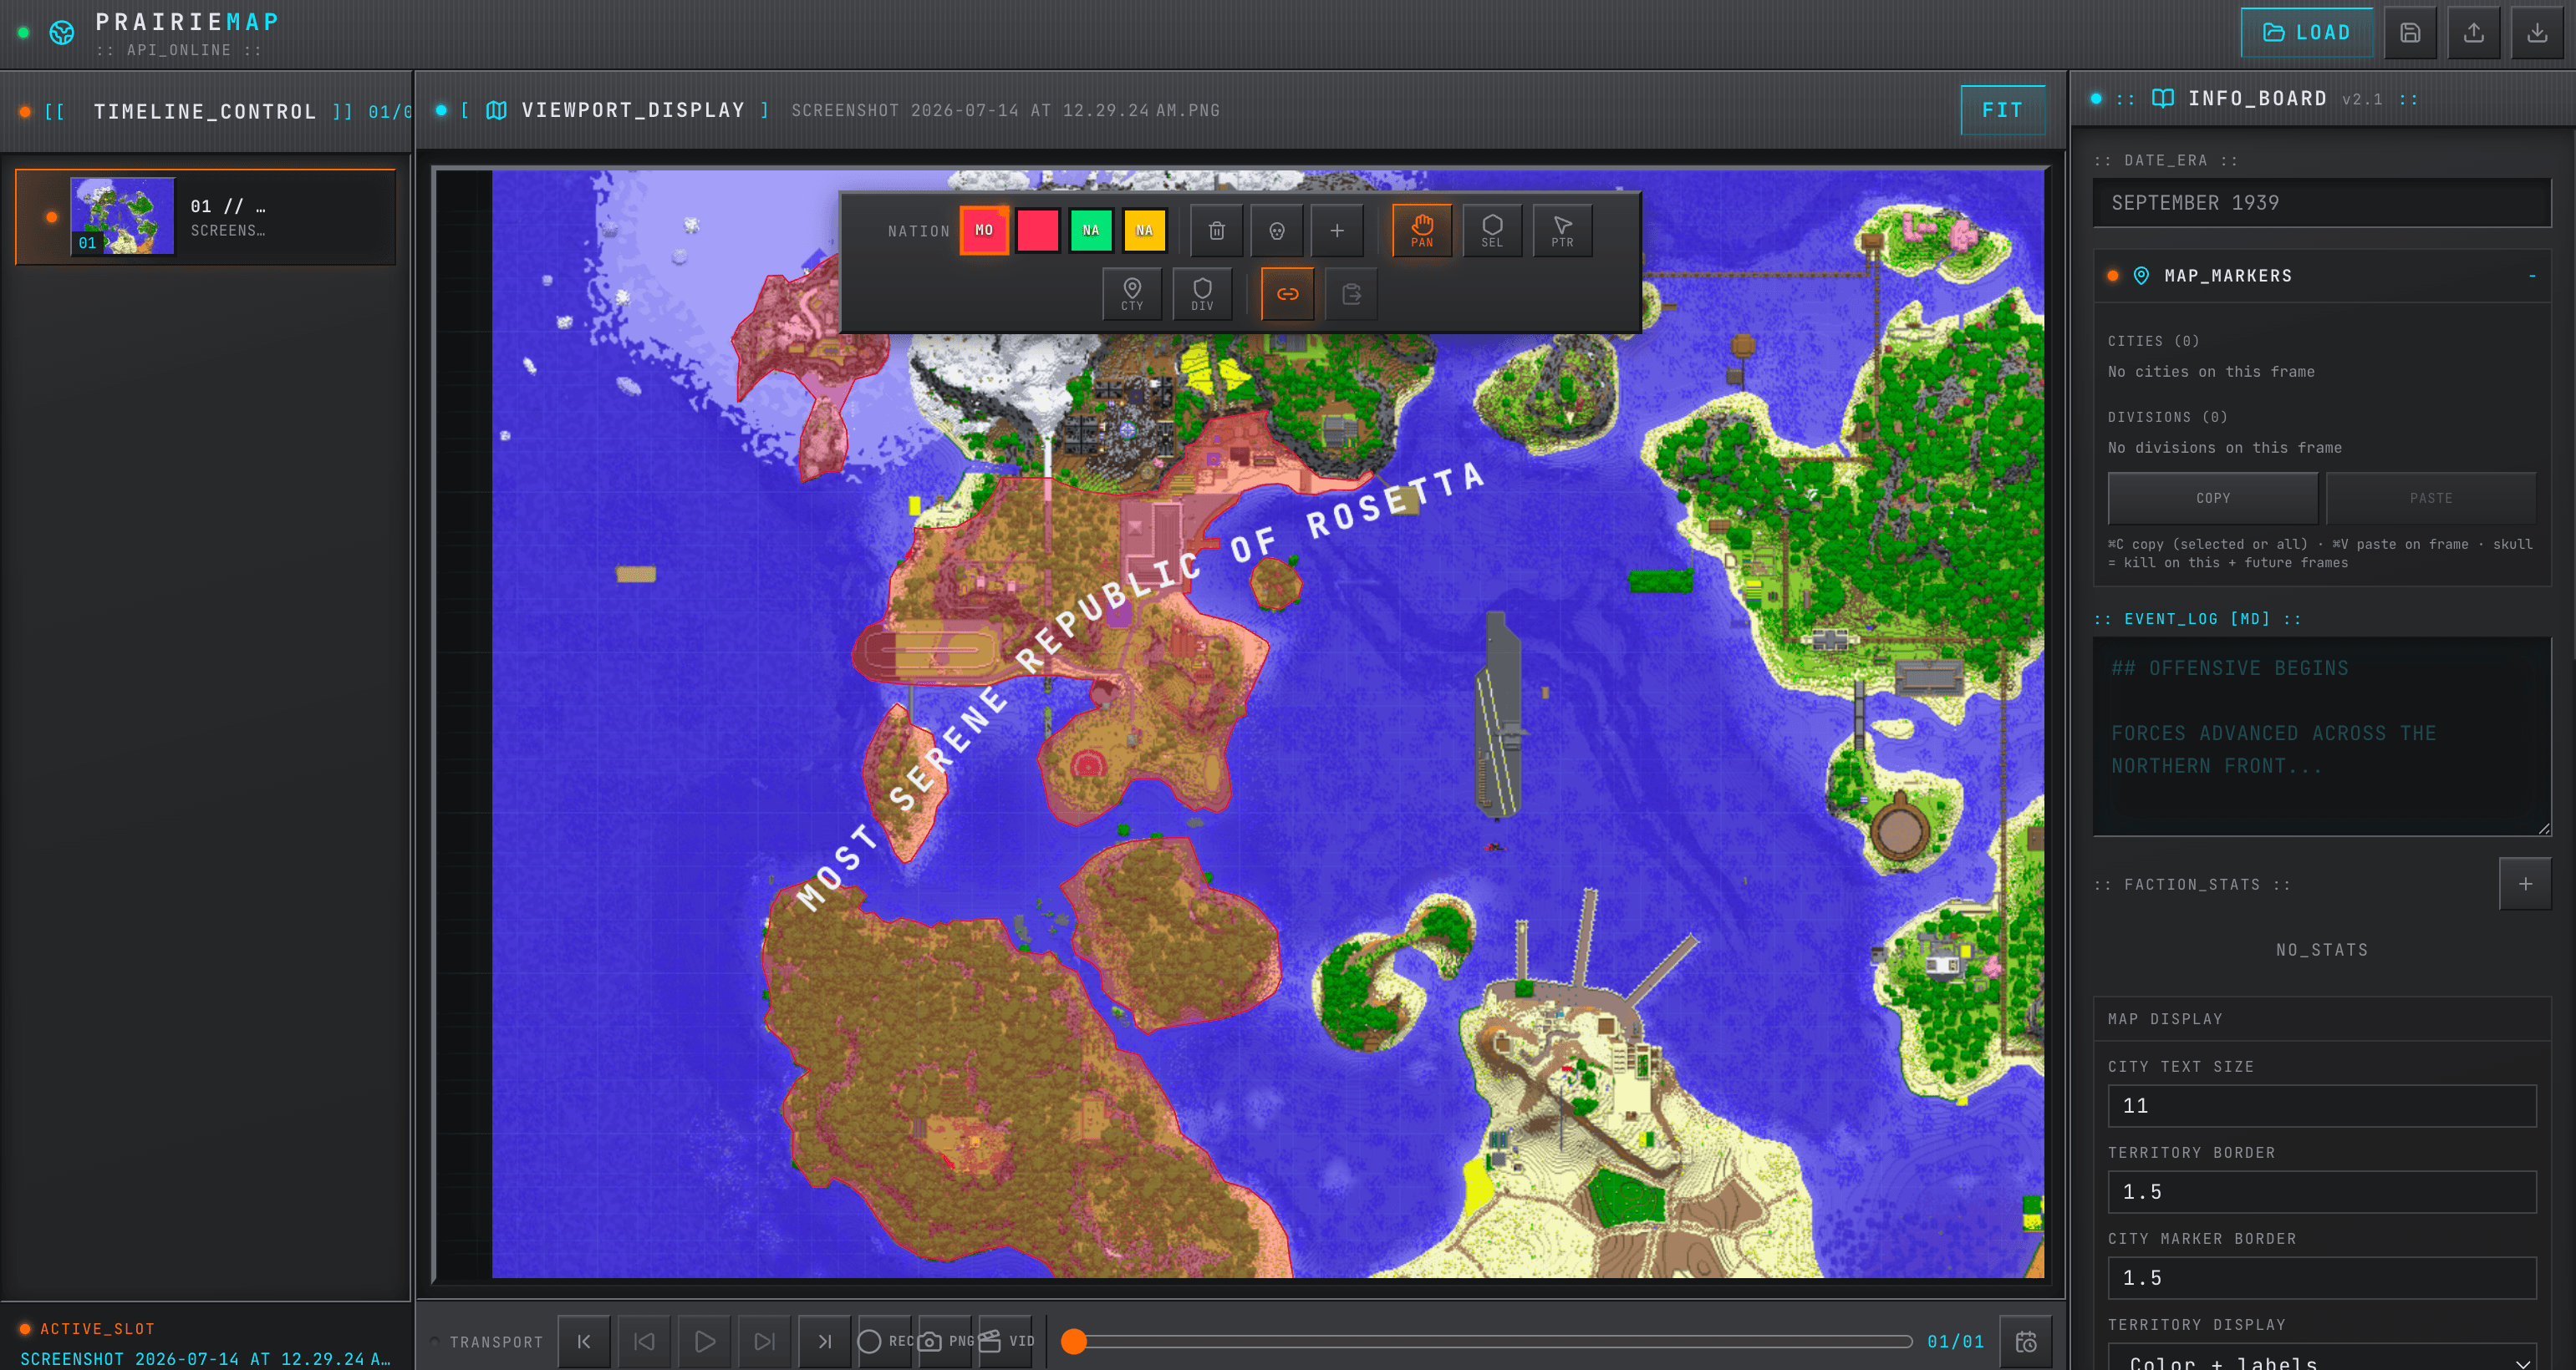This screenshot has width=2576, height=1370.
Task: Click the 'CITIES (0)' label
Action: click(2153, 342)
